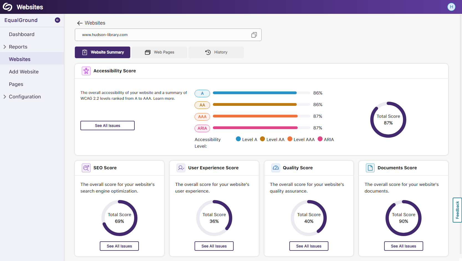Expand the Reports menu chevron
462x261 pixels.
pyautogui.click(x=5, y=47)
